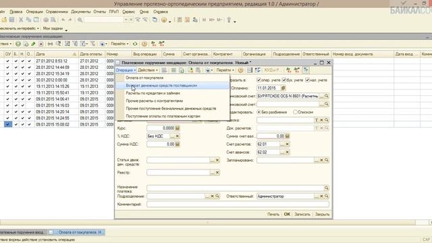This screenshot has height=243, width=432.
Task: Select the list row dated 27.01.2012 8:53:12
Action: (x=57, y=61)
